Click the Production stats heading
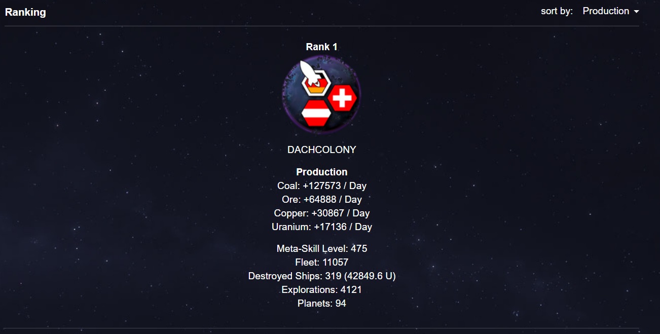The height and width of the screenshot is (334, 660). coord(322,172)
